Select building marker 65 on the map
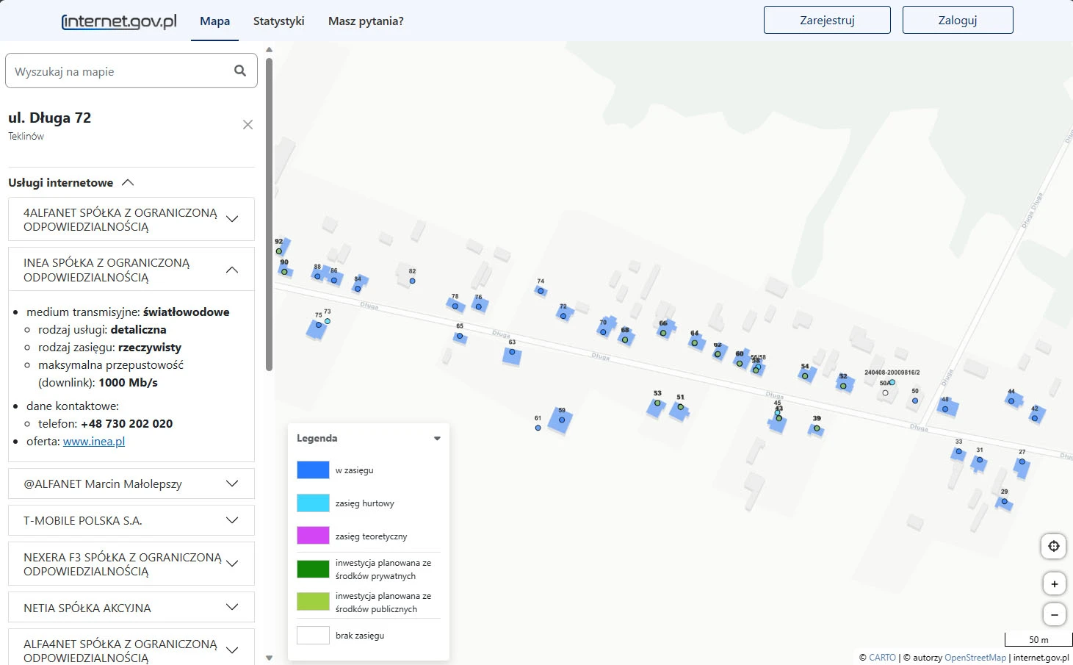The image size is (1073, 665). pos(460,336)
